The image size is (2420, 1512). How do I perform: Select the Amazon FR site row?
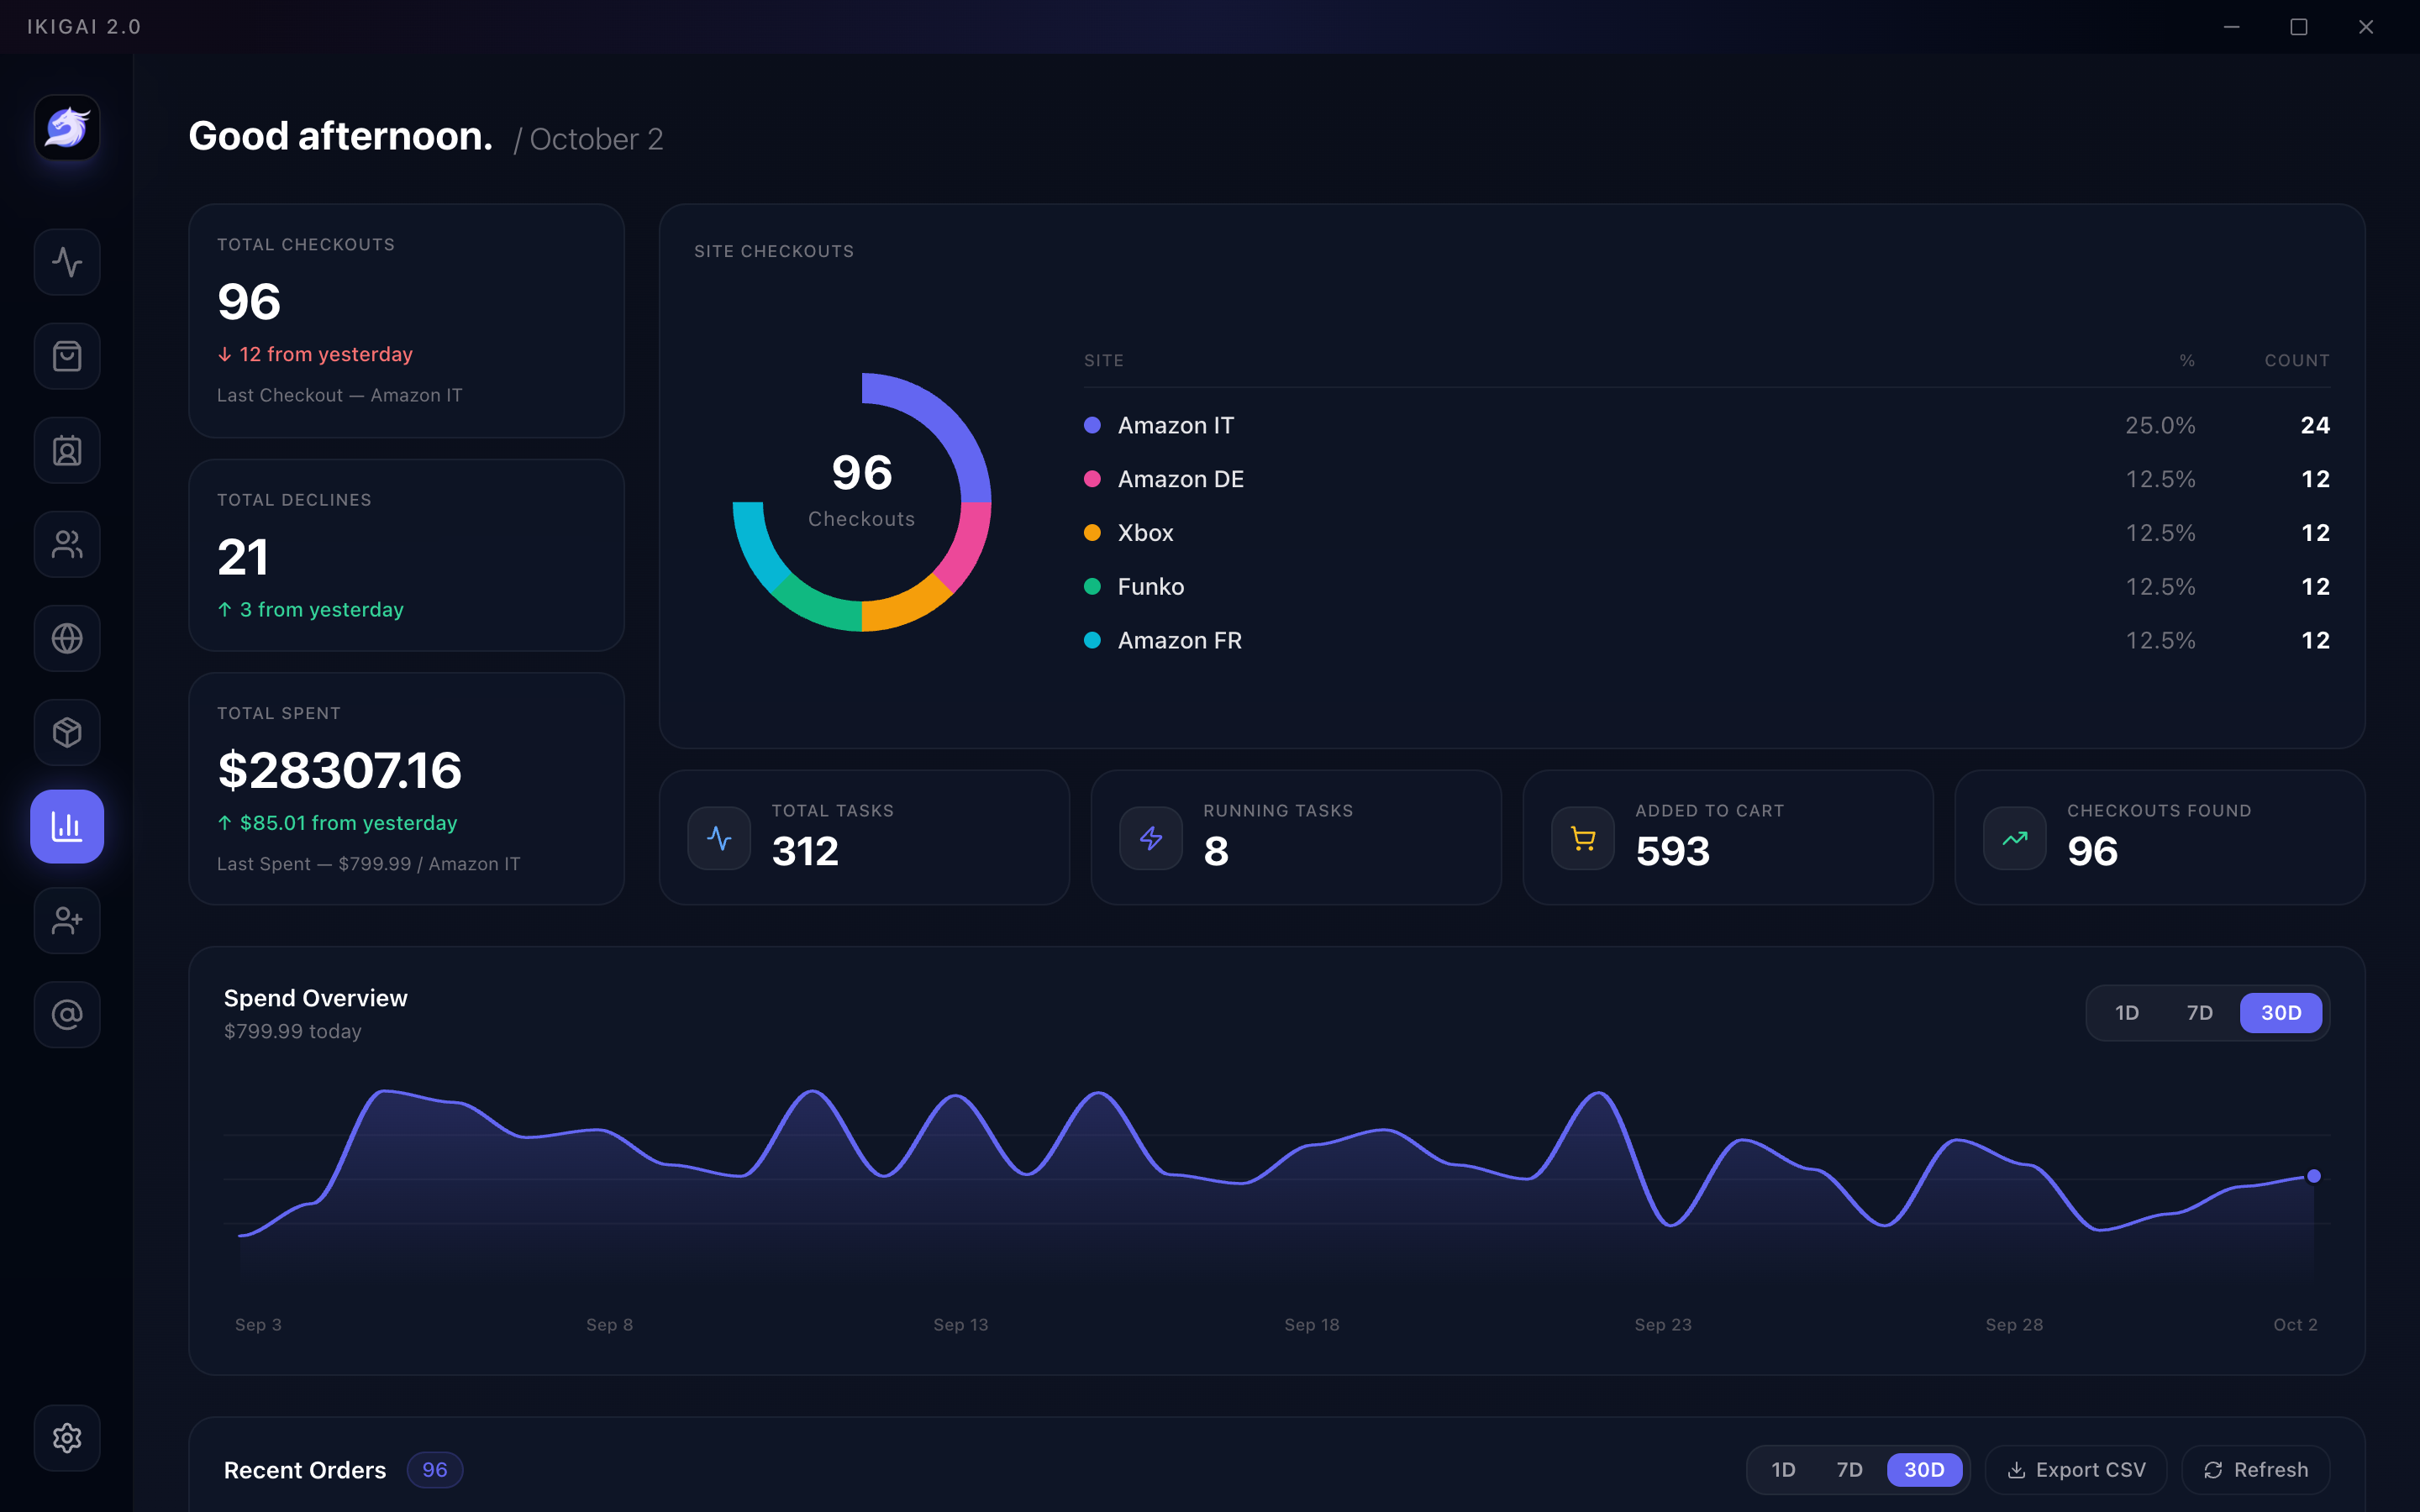click(x=1707, y=640)
